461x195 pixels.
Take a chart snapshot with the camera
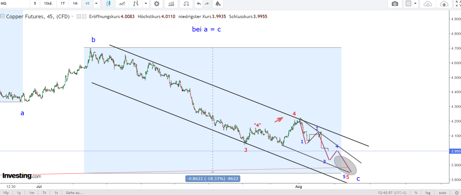(395, 4)
